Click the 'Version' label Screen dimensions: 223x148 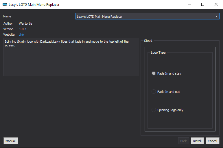pos(8,29)
